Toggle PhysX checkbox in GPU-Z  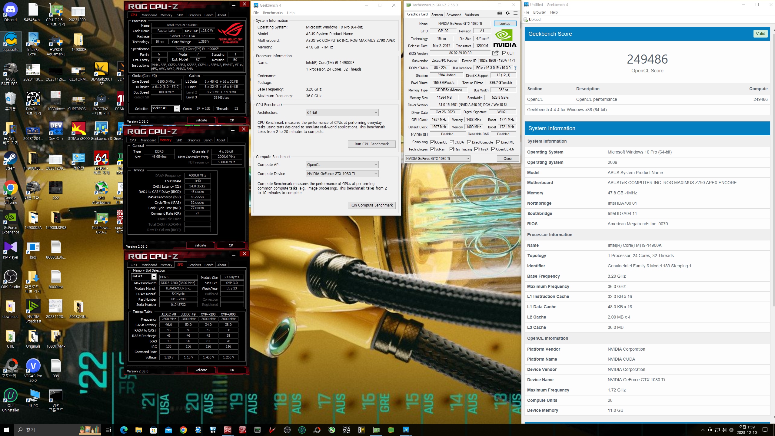(x=476, y=149)
